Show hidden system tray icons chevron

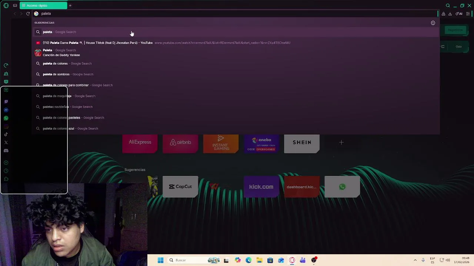(x=415, y=260)
